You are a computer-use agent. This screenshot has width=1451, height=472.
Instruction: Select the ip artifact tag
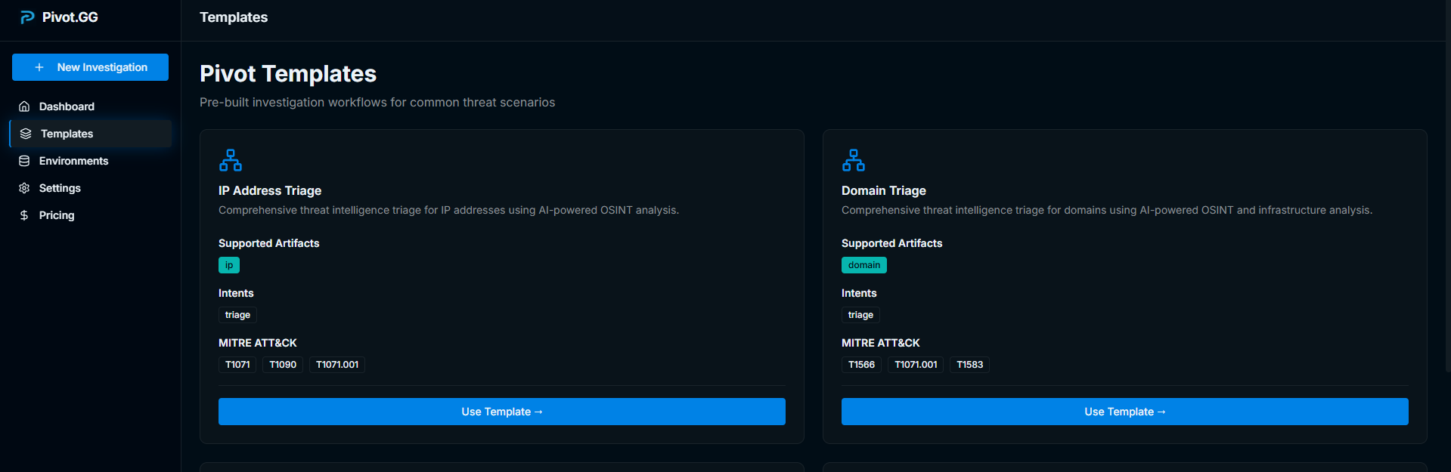pos(229,265)
